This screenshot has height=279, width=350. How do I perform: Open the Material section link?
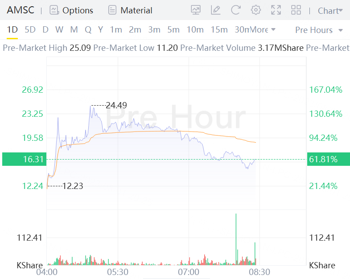point(136,10)
